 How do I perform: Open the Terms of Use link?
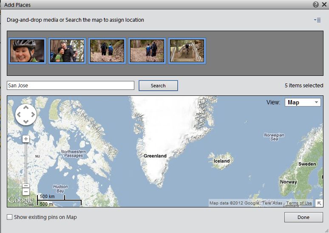click(x=299, y=203)
